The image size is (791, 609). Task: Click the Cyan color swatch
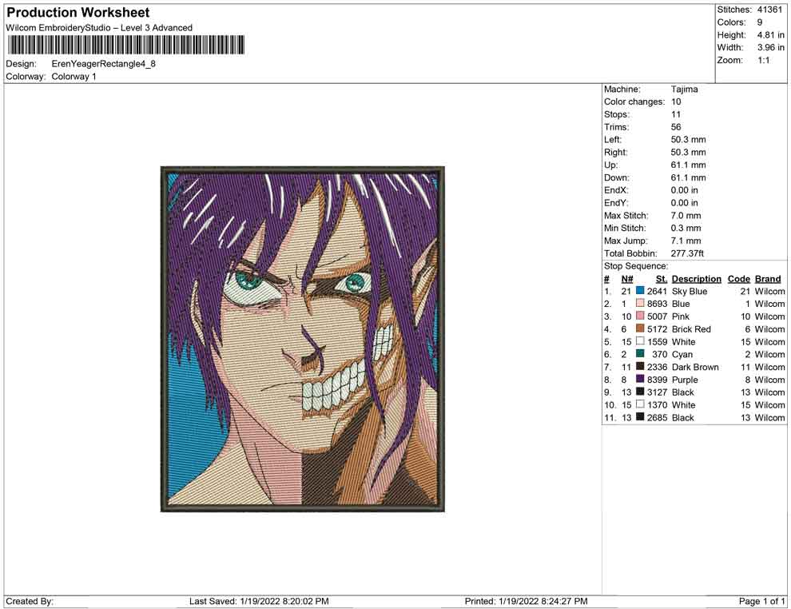pyautogui.click(x=640, y=354)
